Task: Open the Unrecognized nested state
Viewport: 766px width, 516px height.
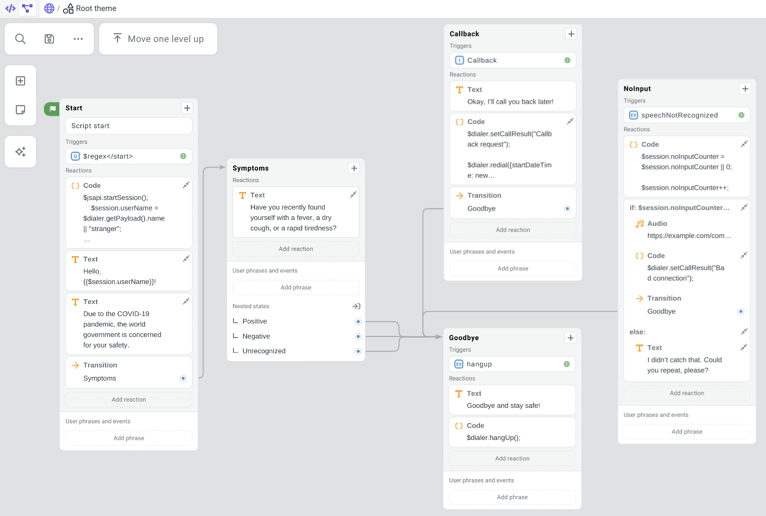Action: pyautogui.click(x=264, y=351)
